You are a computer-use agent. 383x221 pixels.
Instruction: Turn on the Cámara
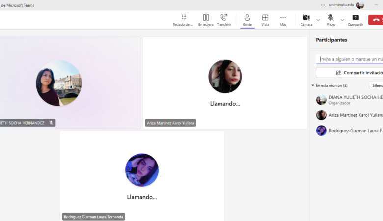306,20
